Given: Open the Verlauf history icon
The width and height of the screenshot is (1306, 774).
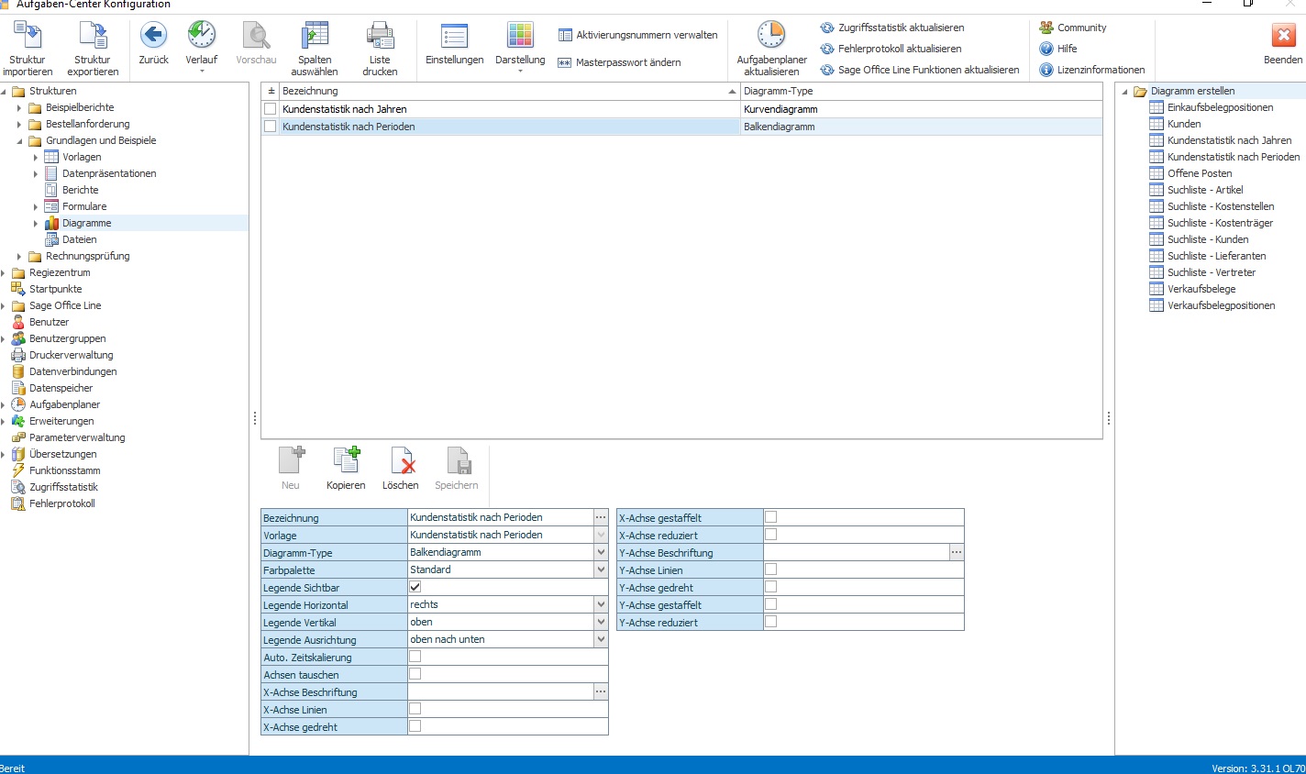Looking at the screenshot, I should pyautogui.click(x=202, y=36).
